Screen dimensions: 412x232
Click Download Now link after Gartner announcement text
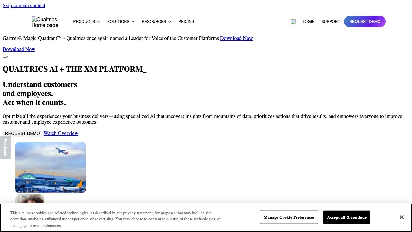point(236,38)
